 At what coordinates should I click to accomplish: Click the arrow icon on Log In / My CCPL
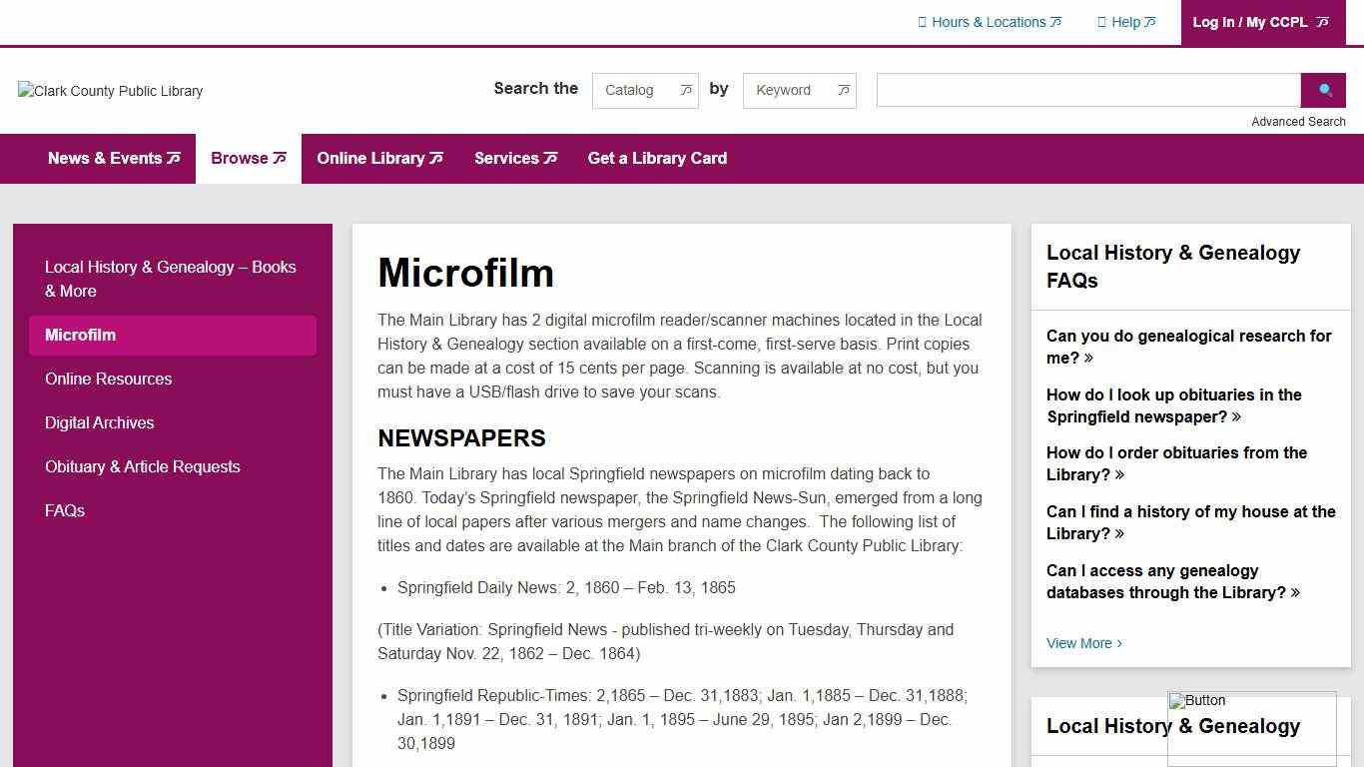1320,22
